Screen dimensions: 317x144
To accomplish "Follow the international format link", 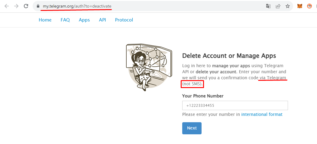I will point(262,114).
